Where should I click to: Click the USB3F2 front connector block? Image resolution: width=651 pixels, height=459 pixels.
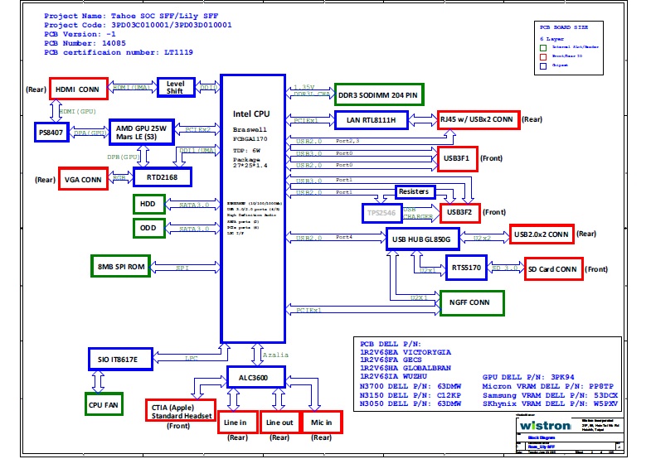click(460, 212)
